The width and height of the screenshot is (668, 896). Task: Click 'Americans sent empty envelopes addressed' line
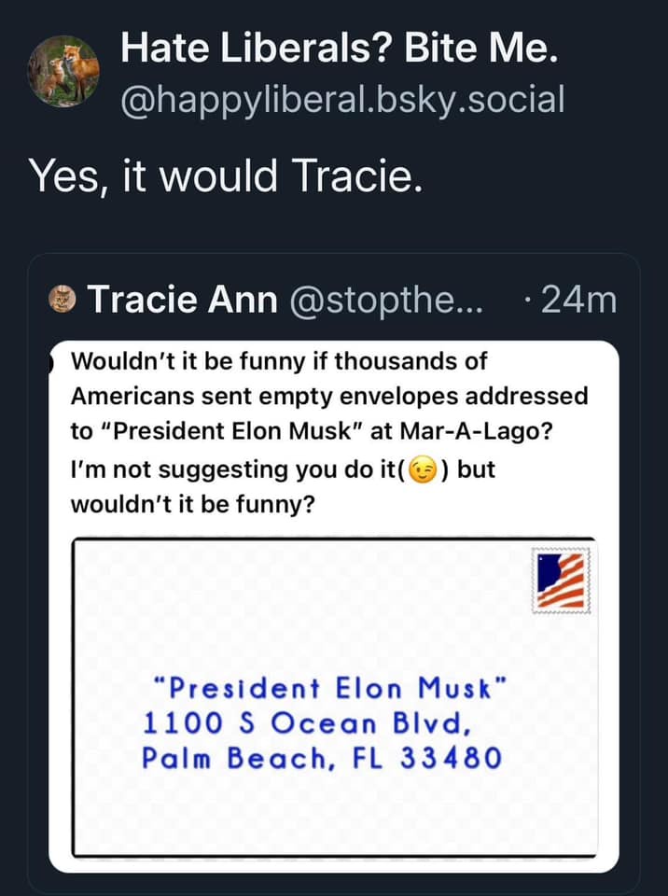[329, 396]
